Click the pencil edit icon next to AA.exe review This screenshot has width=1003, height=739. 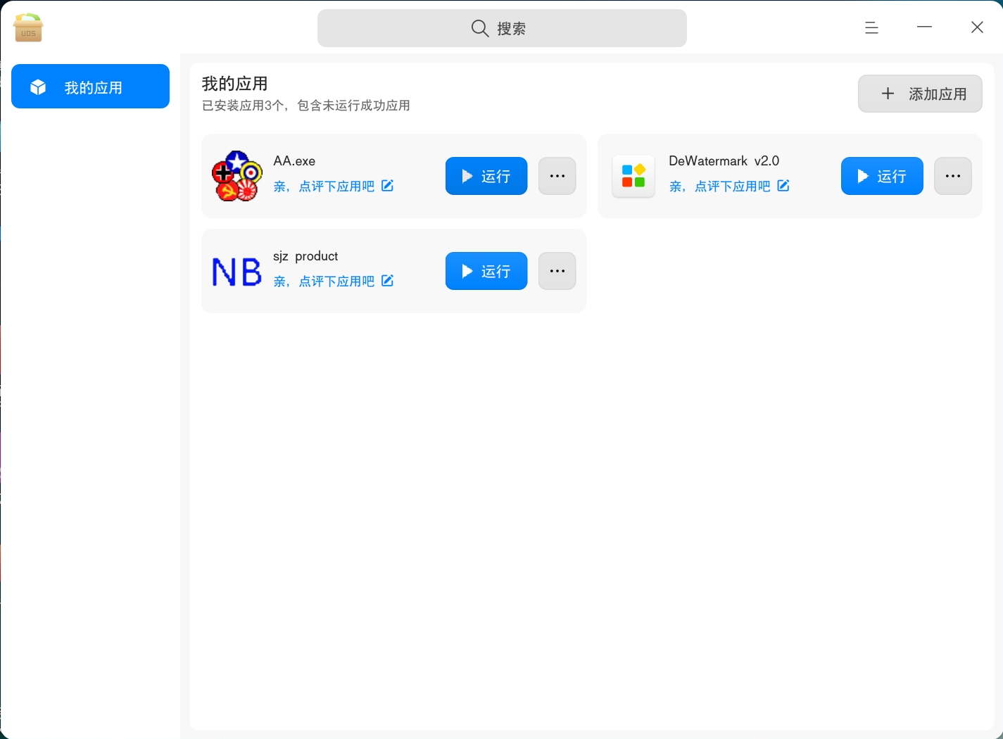[x=388, y=185]
